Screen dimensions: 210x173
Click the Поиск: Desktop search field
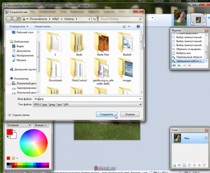point(119,19)
